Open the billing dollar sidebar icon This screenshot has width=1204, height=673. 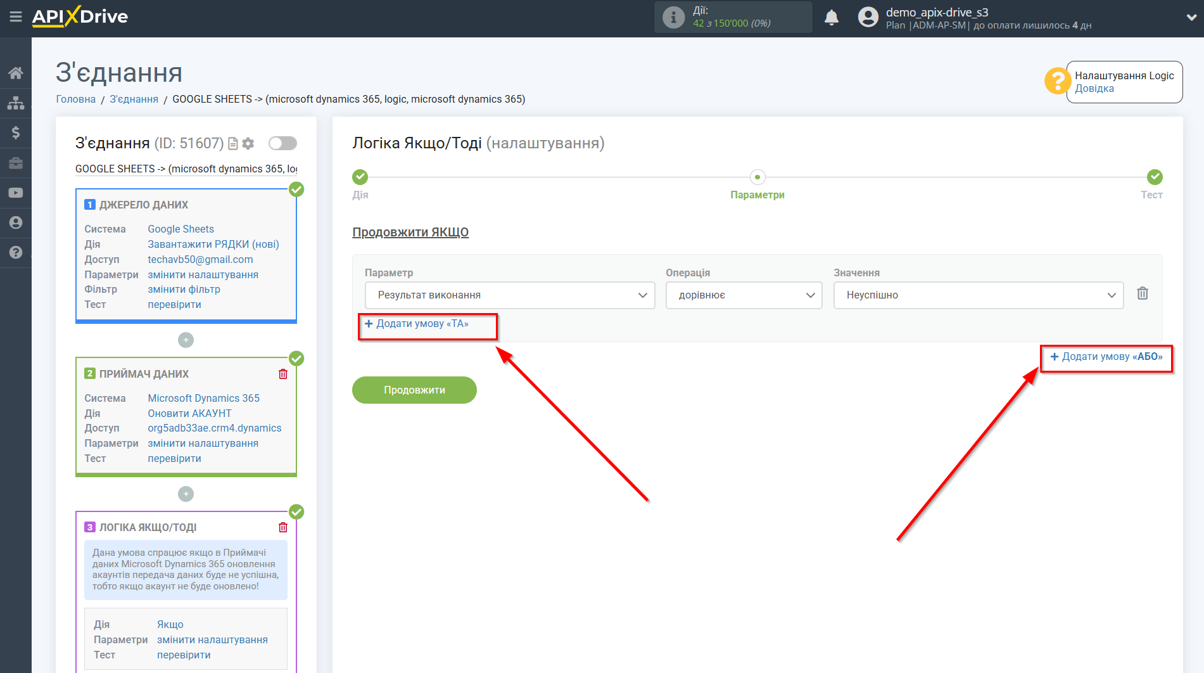tap(16, 132)
